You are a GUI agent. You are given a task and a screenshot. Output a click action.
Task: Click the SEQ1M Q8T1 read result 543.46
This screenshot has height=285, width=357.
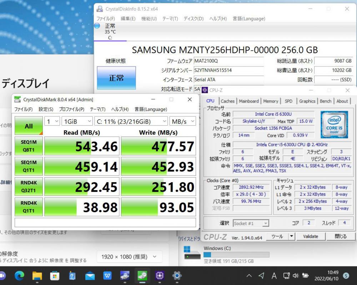coord(82,146)
